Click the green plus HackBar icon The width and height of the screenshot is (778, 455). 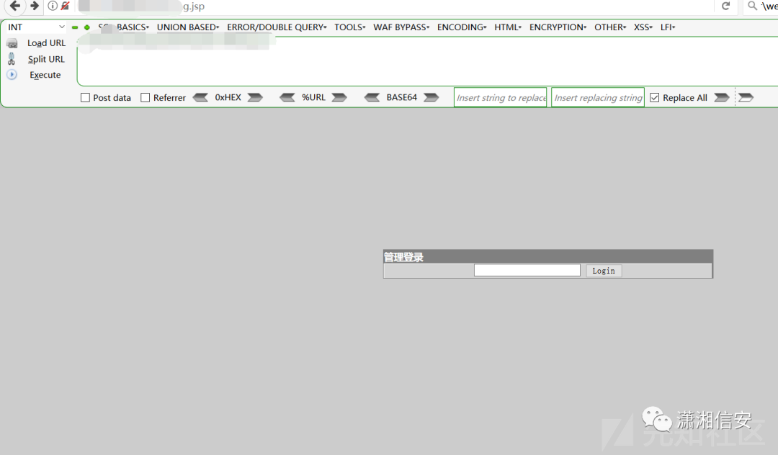pyautogui.click(x=87, y=27)
